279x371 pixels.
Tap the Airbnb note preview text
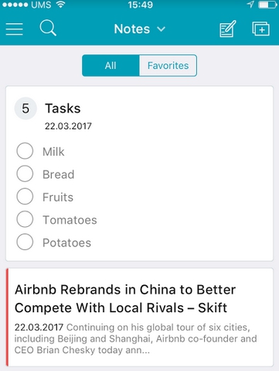pyautogui.click(x=135, y=338)
